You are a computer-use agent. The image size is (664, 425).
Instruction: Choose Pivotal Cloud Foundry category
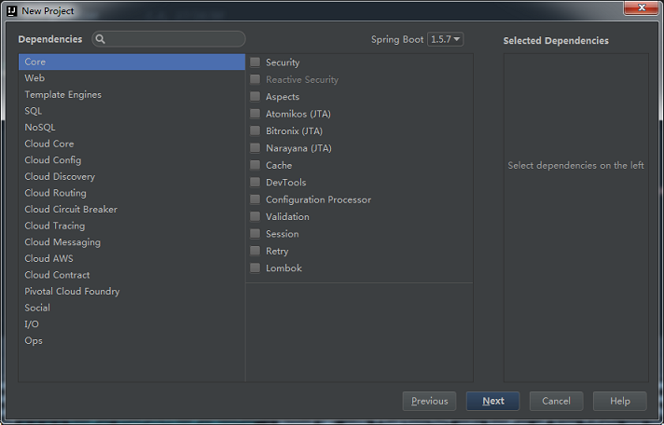coord(131,291)
